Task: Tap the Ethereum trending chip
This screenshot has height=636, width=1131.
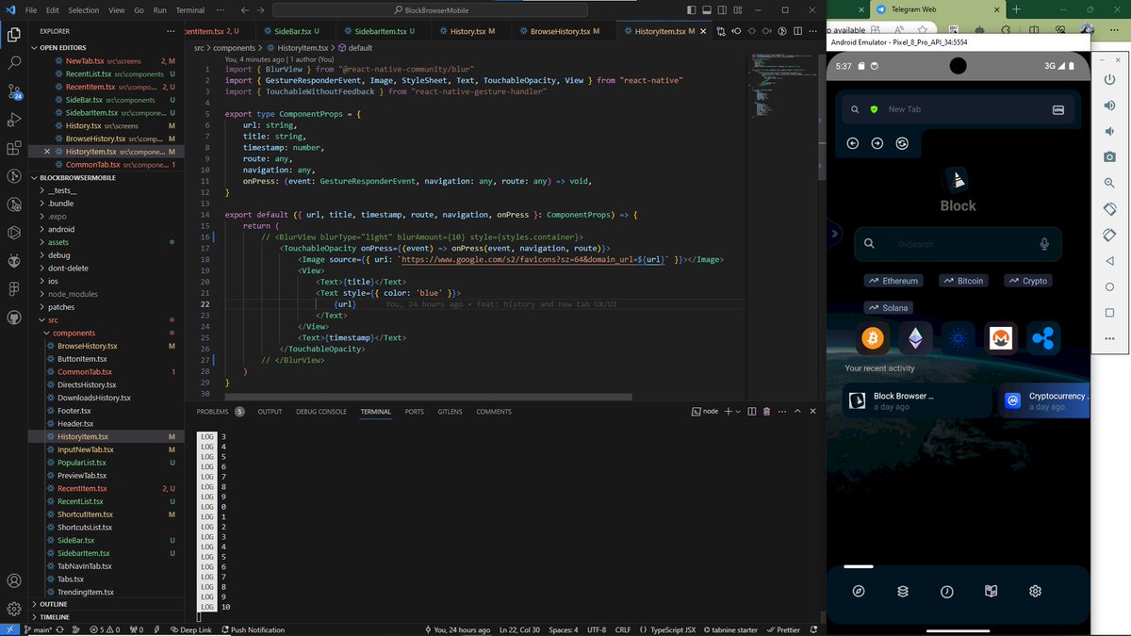Action: (894, 281)
